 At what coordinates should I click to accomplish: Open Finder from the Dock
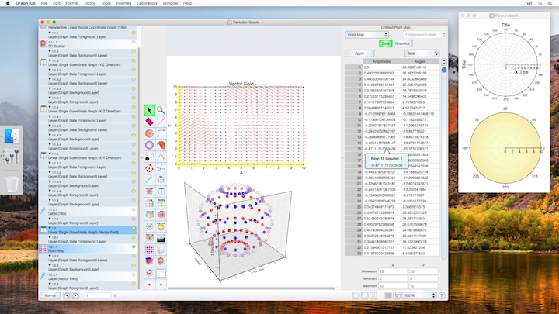click(x=12, y=136)
